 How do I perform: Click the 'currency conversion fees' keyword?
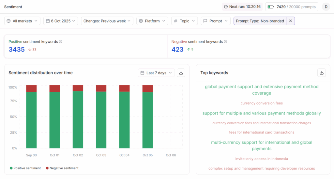pos(262,103)
